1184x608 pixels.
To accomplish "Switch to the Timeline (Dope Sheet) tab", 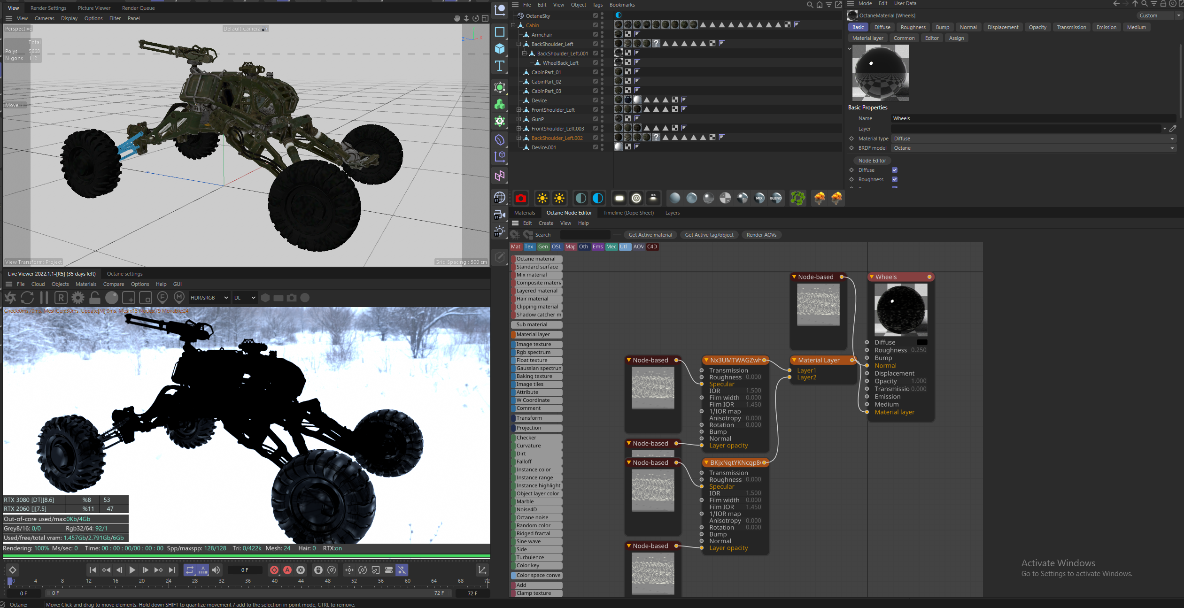I will point(628,213).
